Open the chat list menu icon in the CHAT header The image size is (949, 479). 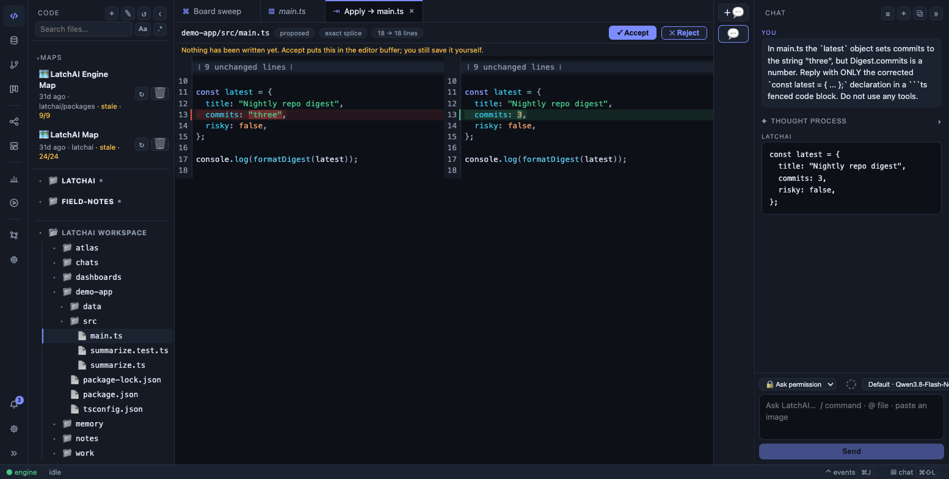pos(887,13)
